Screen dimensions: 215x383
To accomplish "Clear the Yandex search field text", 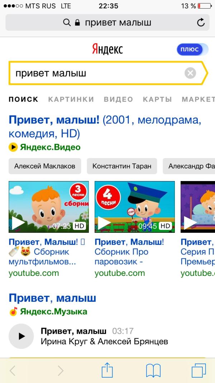I will 190,73.
